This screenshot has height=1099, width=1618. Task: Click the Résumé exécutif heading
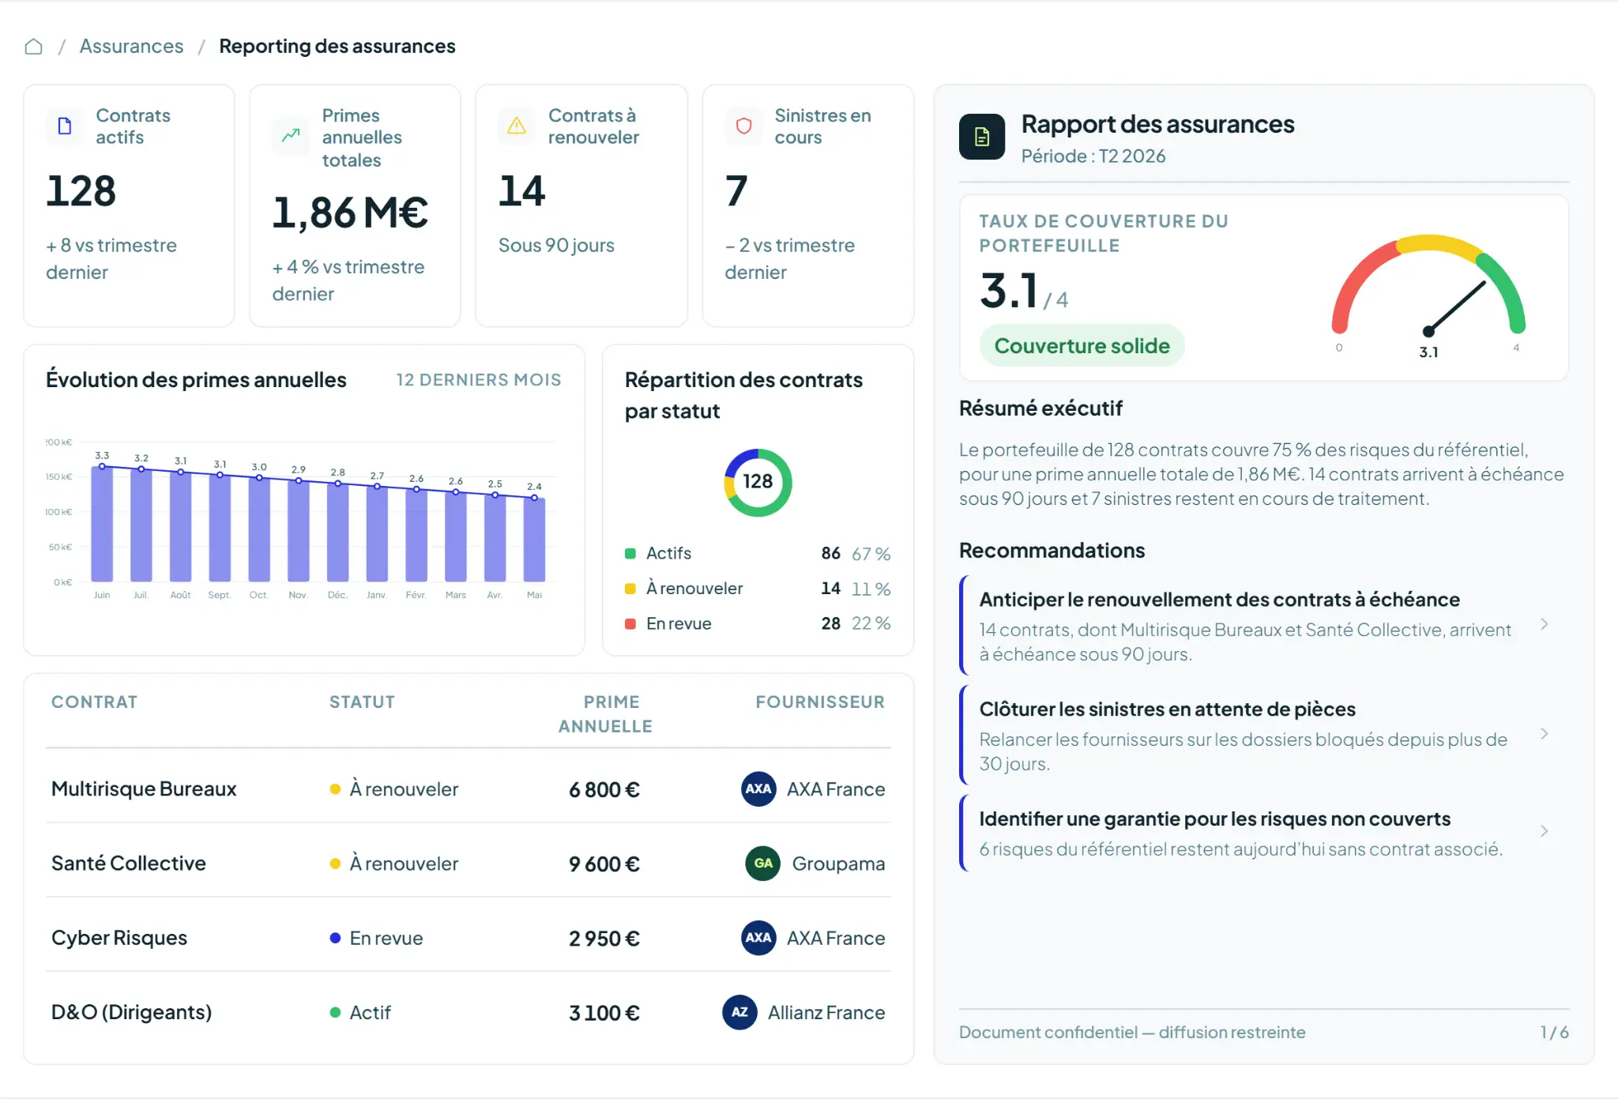[1040, 408]
